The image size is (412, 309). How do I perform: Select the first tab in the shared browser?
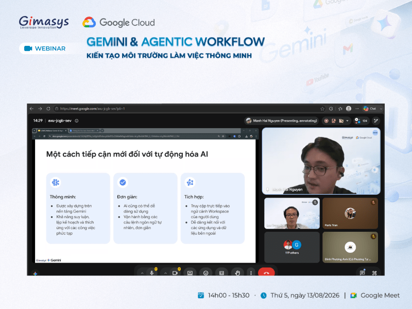[x=53, y=131]
